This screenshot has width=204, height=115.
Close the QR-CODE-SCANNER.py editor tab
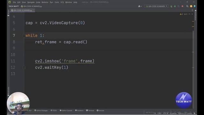pyautogui.click(x=33, y=10)
